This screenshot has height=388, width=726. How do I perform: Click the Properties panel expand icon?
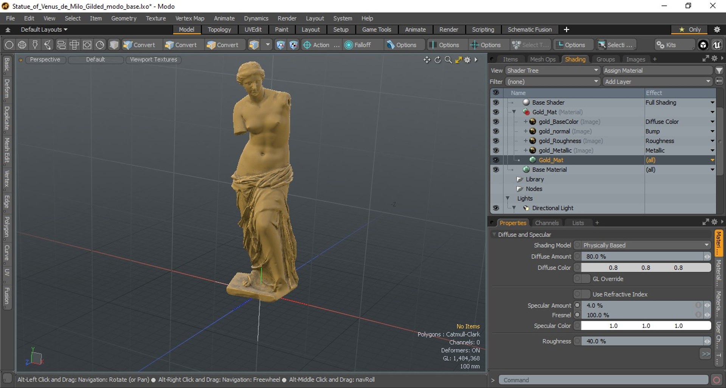point(706,222)
